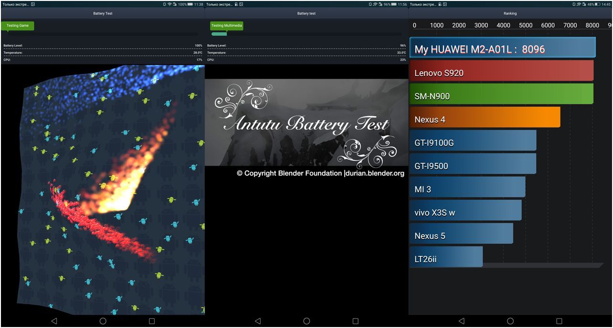Click the Testing Multimedia green label
This screenshot has height=328, width=613.
click(226, 26)
